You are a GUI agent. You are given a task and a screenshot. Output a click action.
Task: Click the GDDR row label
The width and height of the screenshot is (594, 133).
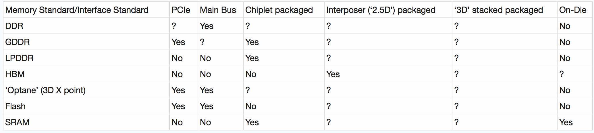click(x=17, y=42)
